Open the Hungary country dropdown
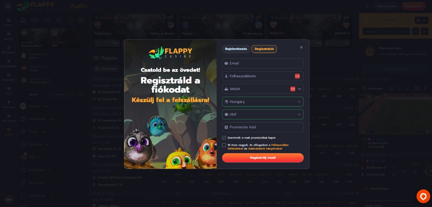The image size is (432, 207). click(x=263, y=102)
